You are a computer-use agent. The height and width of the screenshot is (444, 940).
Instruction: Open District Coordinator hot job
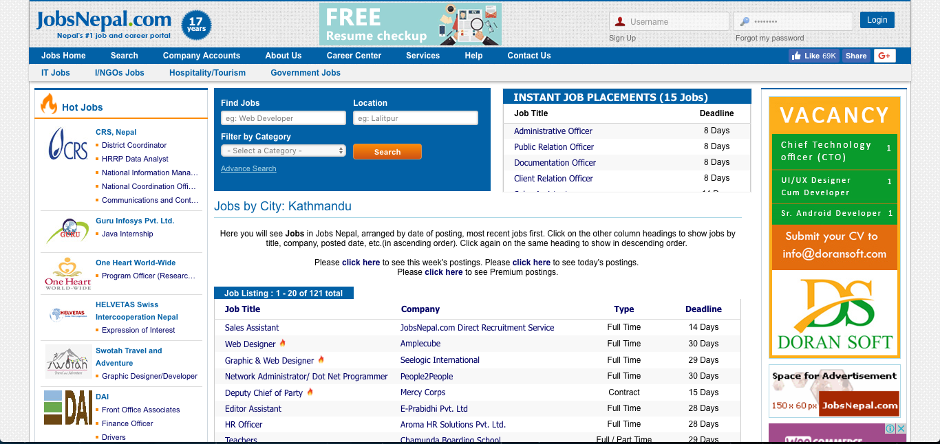[134, 145]
